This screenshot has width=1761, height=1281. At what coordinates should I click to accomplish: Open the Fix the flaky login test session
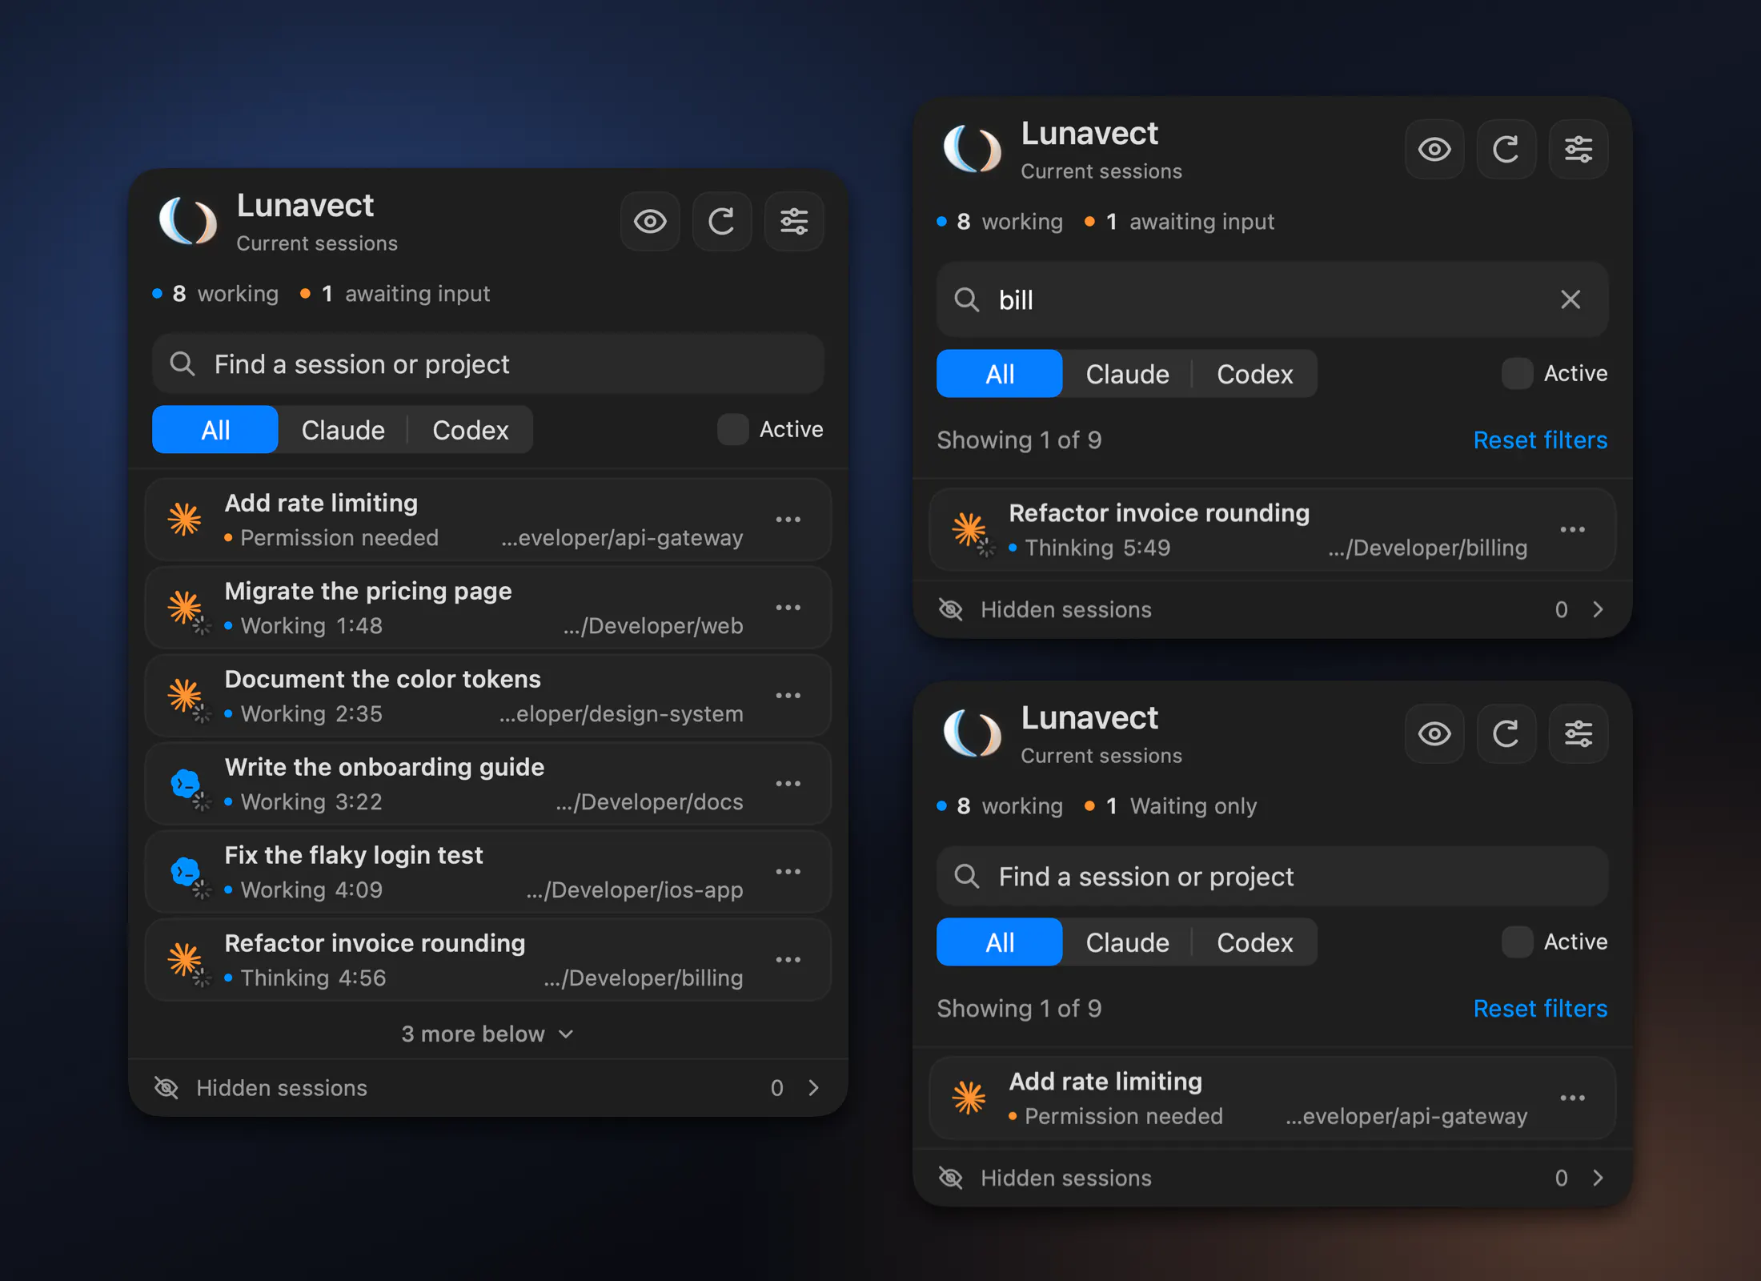(487, 872)
